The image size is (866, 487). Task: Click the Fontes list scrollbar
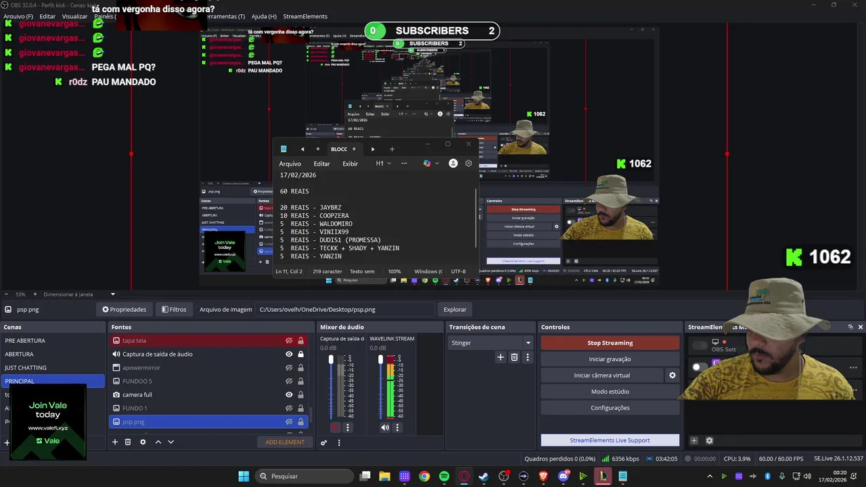point(311,414)
